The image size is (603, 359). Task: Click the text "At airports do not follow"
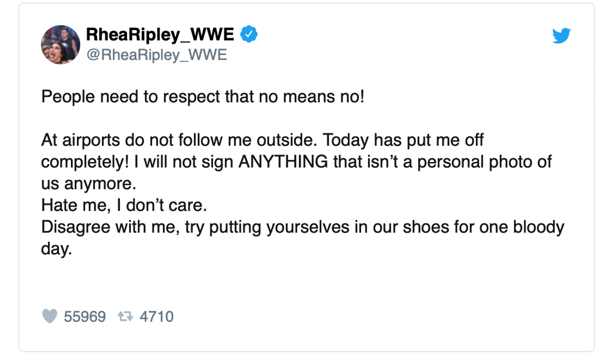132,140
